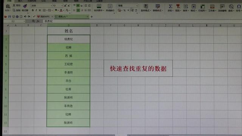Open the font size dropdown

point(62,6)
